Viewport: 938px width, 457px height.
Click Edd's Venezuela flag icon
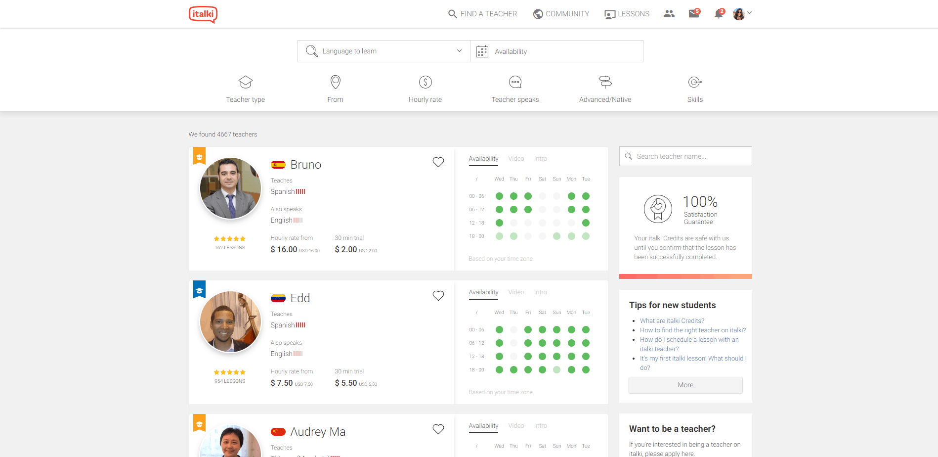point(278,298)
